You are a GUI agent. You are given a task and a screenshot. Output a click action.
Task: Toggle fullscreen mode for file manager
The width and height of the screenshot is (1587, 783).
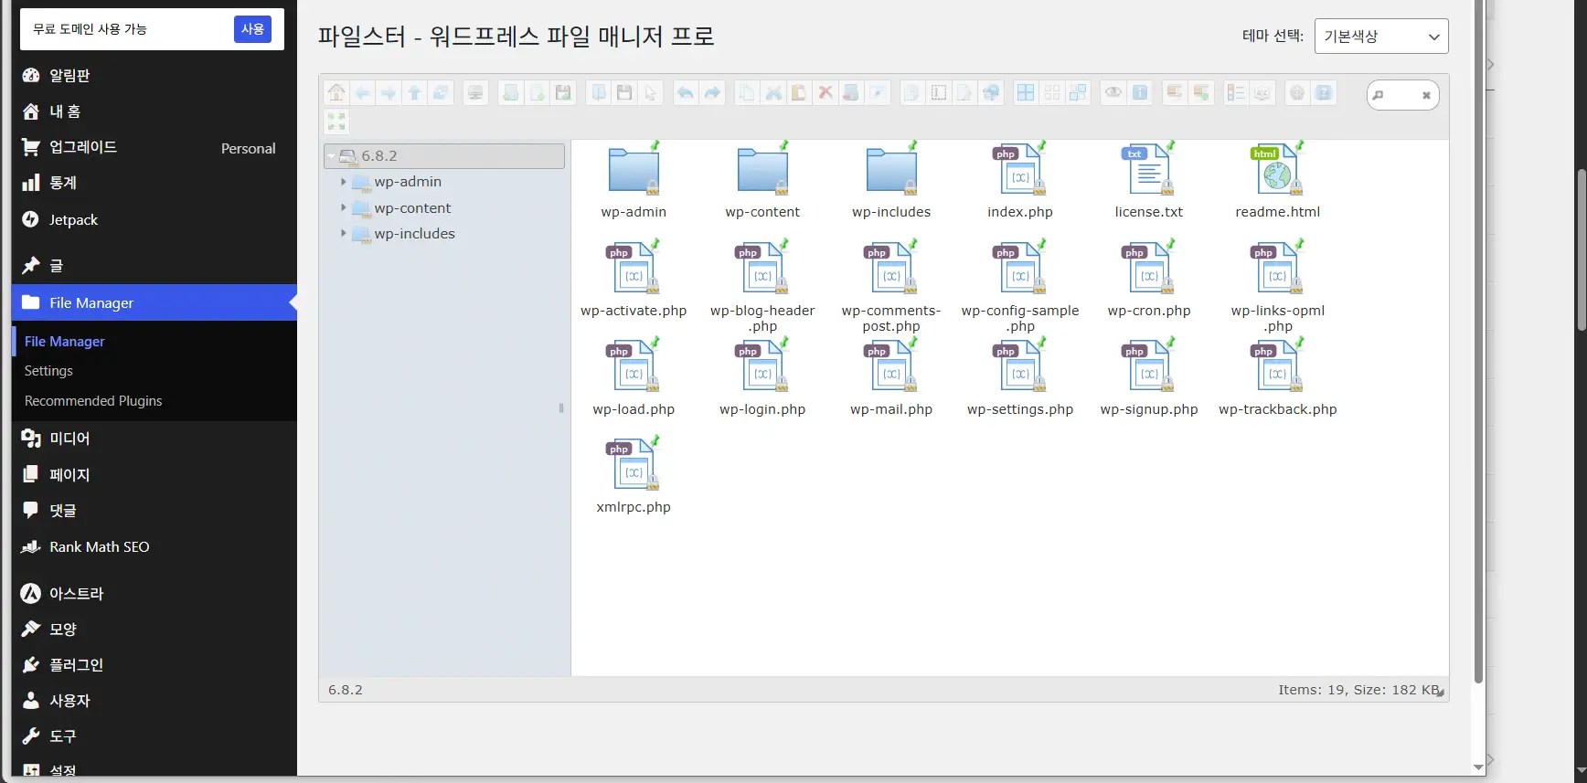[x=336, y=122]
